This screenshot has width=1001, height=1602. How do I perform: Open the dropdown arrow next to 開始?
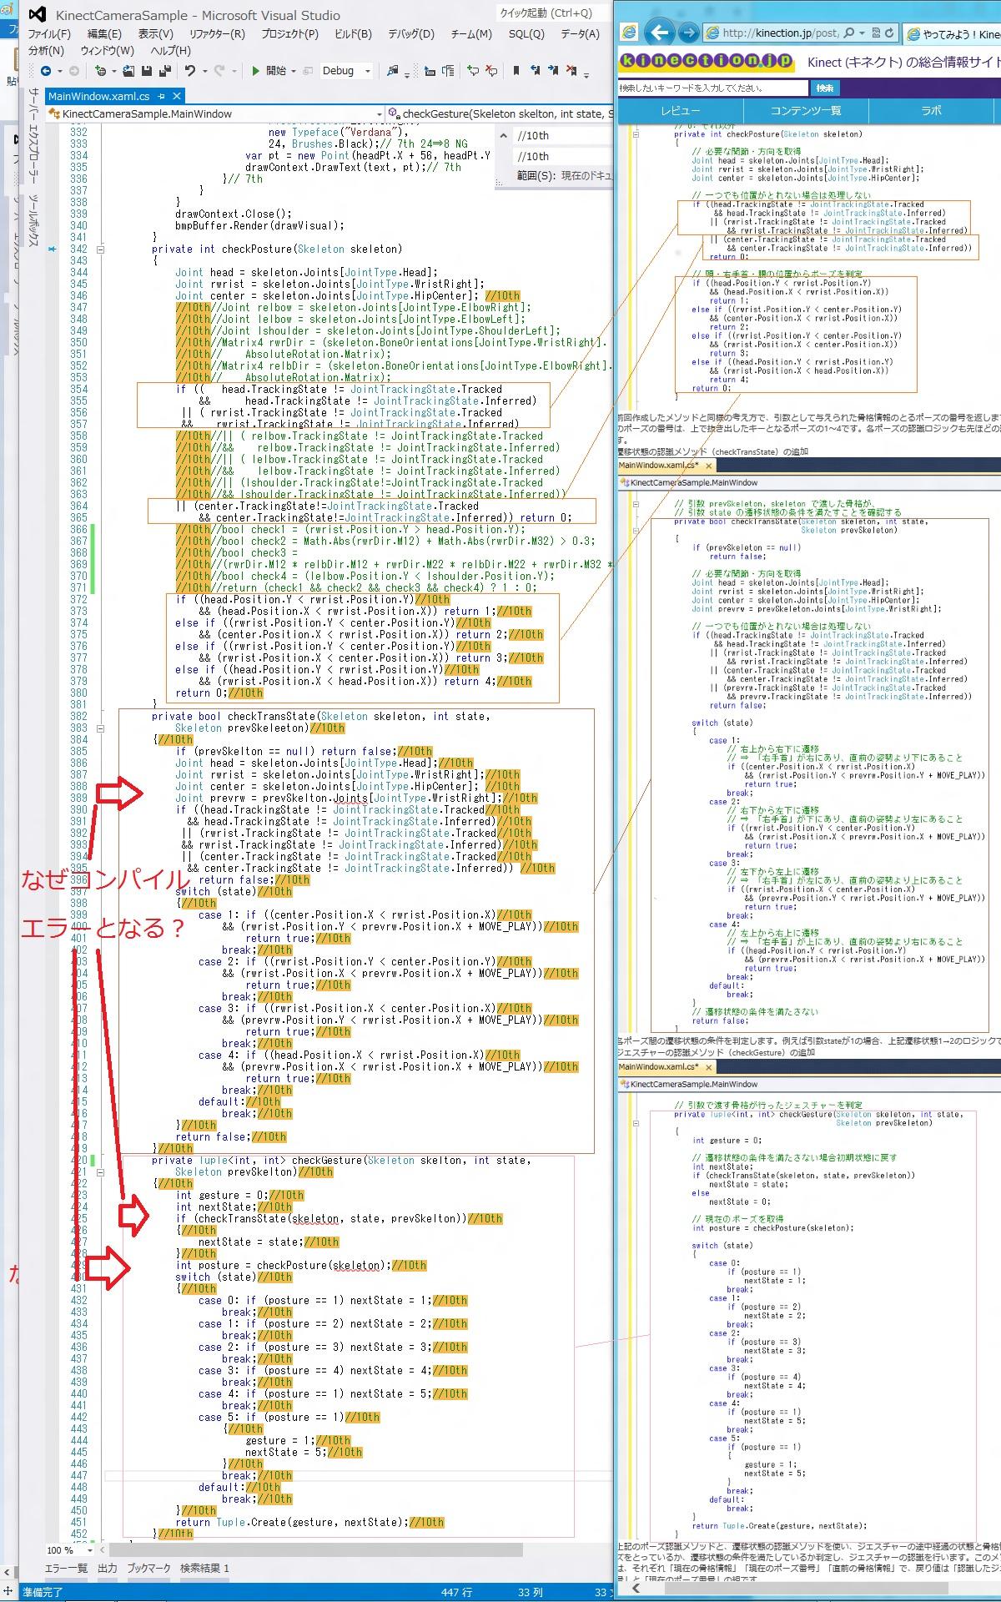294,71
